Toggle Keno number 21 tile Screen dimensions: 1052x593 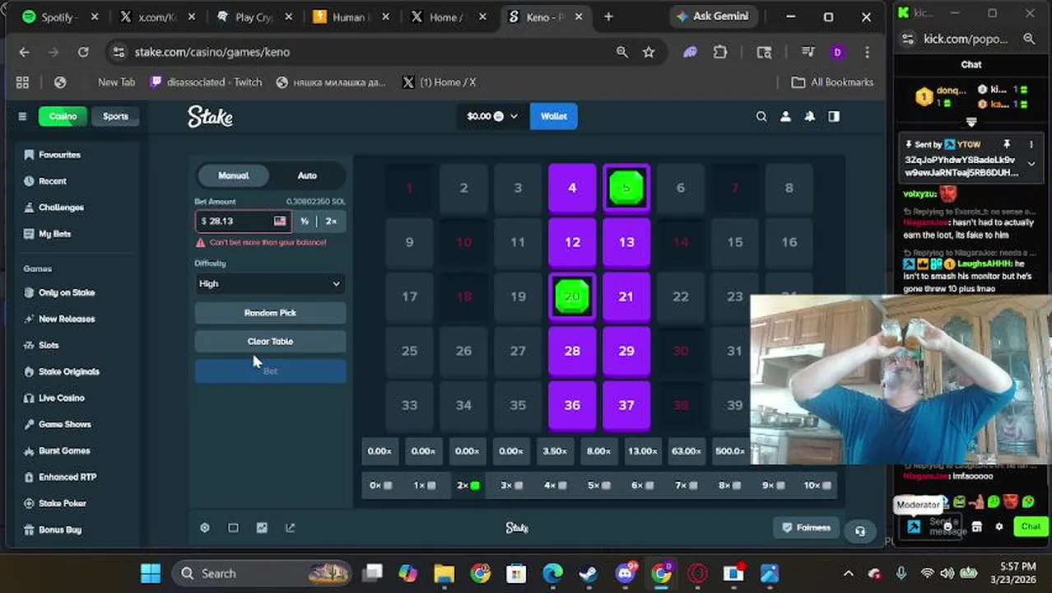tap(626, 296)
